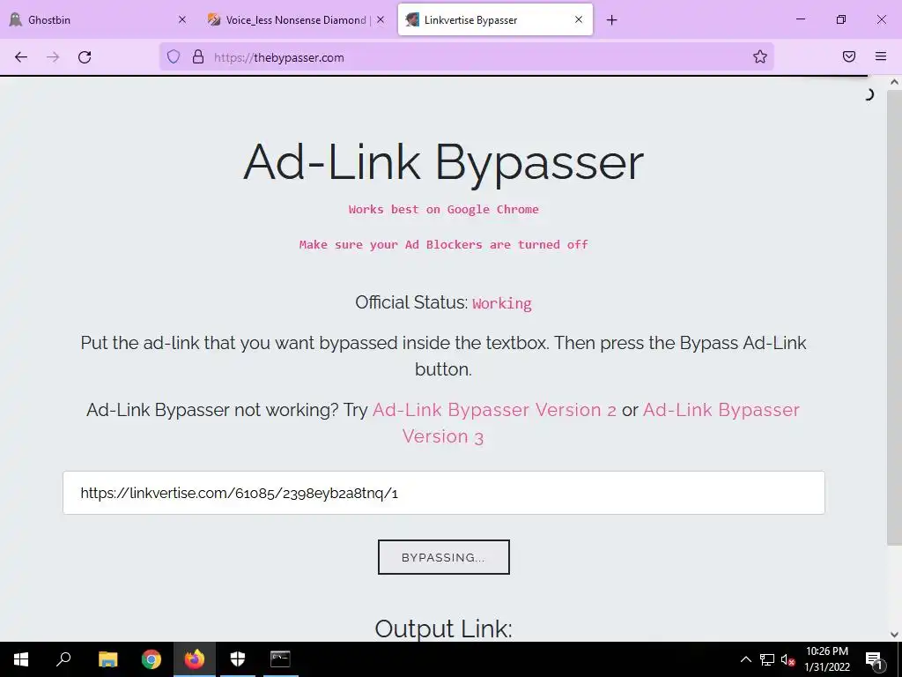Reload the current page

(85, 57)
